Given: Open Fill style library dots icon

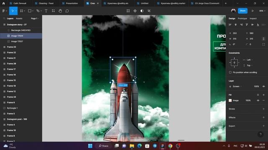Looking at the screenshot, I should point(258,95).
